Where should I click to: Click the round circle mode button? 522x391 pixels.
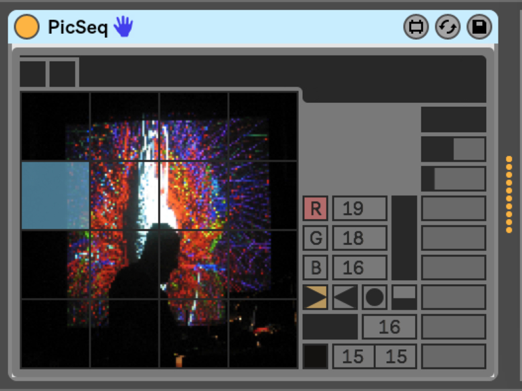point(375,297)
